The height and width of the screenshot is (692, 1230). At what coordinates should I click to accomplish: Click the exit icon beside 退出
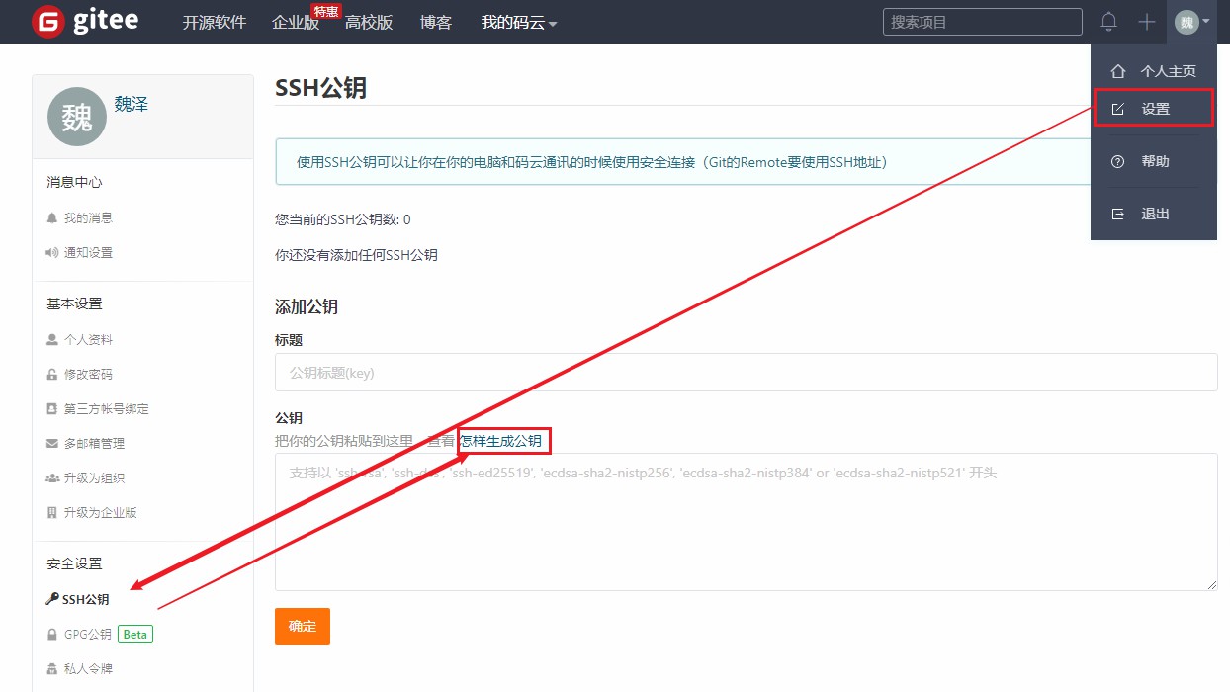(1118, 214)
